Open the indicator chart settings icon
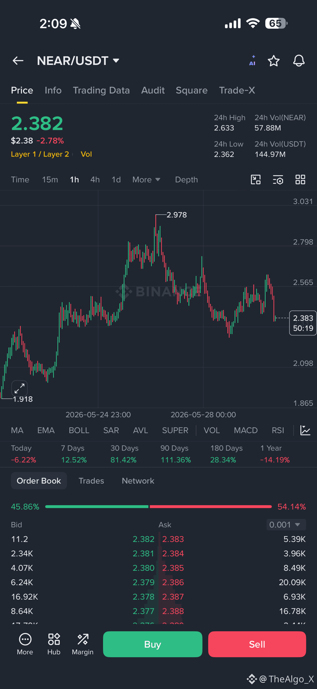317x689 pixels. 305,430
